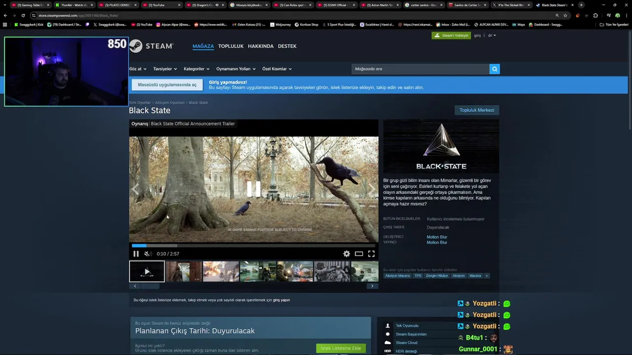Viewport: 632px width, 355px height.
Task: Reload the page with the refresh icon
Action: (x=23, y=15)
